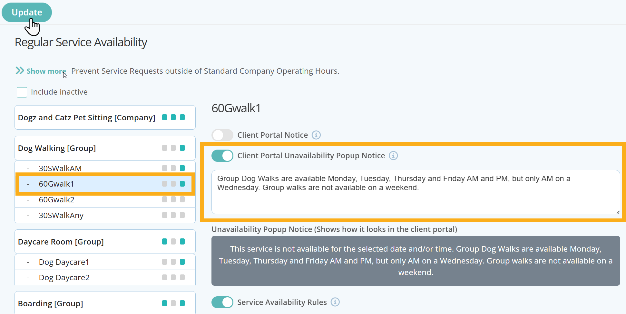The width and height of the screenshot is (626, 314).
Task: Disable the Service Availability Rules toggle
Action: [x=222, y=302]
